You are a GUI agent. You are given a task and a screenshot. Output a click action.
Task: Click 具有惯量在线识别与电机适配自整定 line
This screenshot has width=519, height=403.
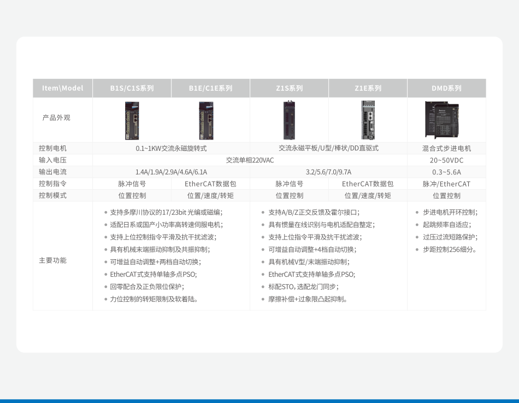321,225
